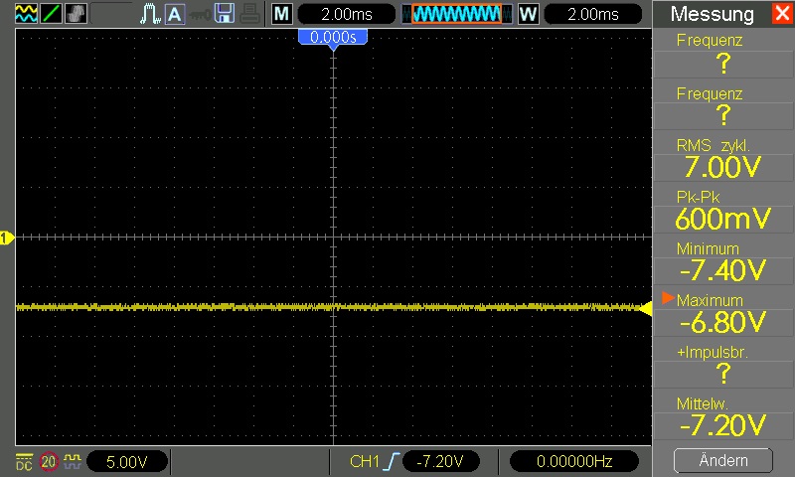Select the first Frequenz measurement slot
The height and width of the screenshot is (477, 795).
point(723,55)
